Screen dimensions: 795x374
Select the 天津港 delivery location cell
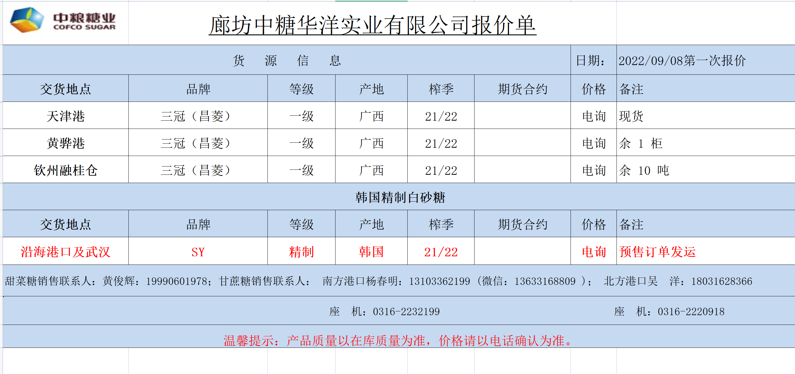click(x=65, y=116)
